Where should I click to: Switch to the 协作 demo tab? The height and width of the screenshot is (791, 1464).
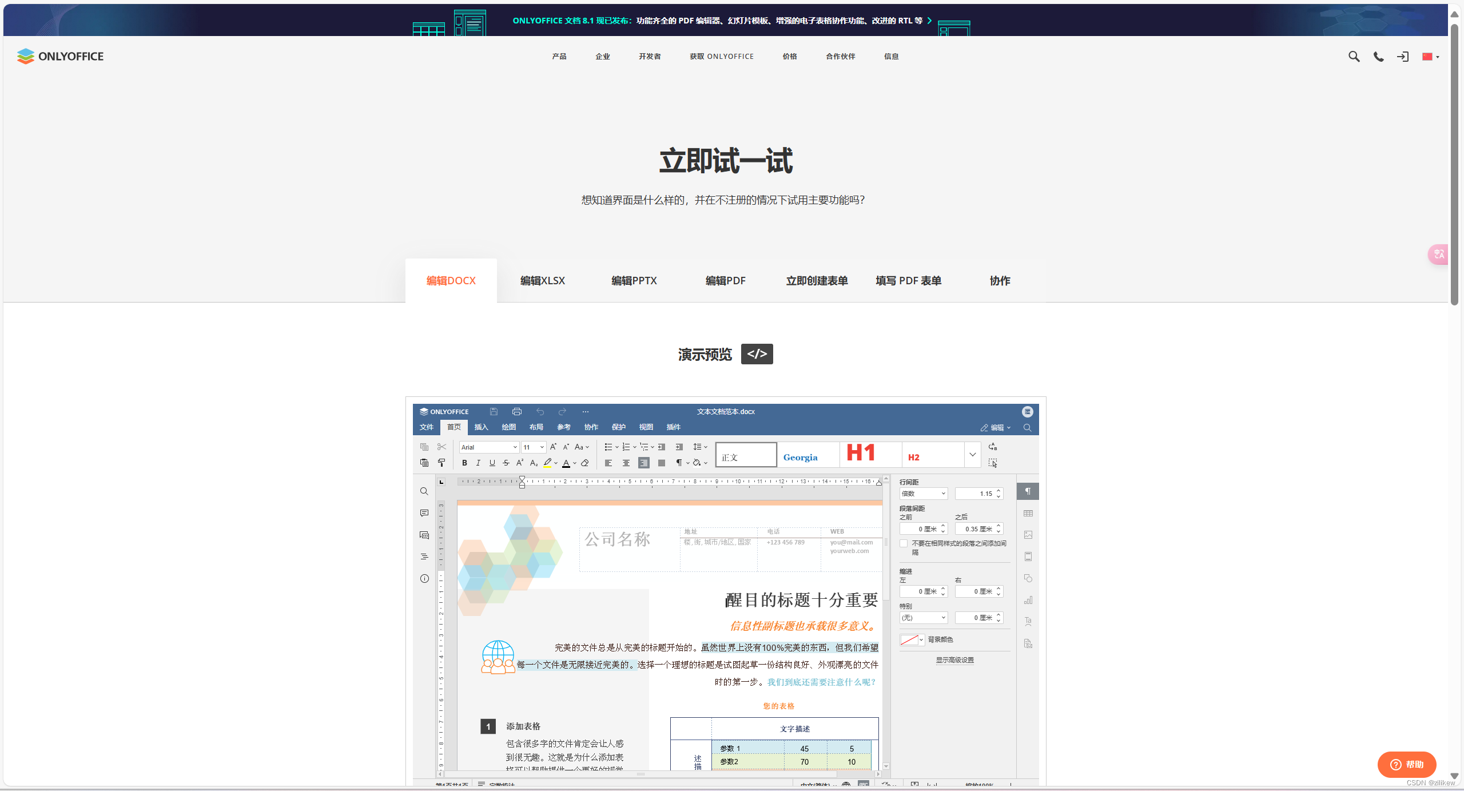1000,281
